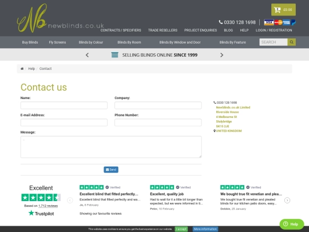Click the search magnifier button
This screenshot has width=309, height=232.
[291, 42]
